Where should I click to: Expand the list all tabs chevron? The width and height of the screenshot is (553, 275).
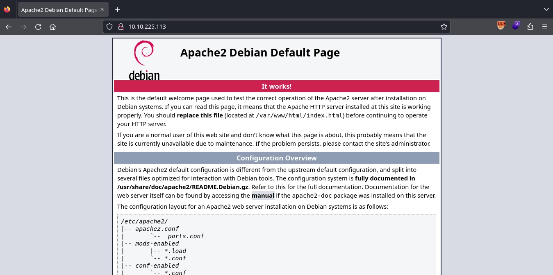tap(546, 9)
